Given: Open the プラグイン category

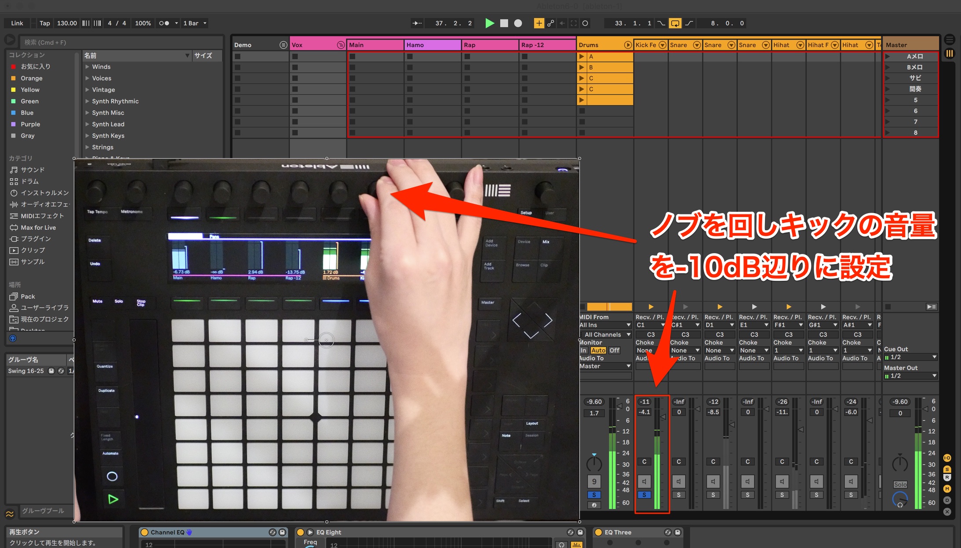Looking at the screenshot, I should tap(36, 239).
